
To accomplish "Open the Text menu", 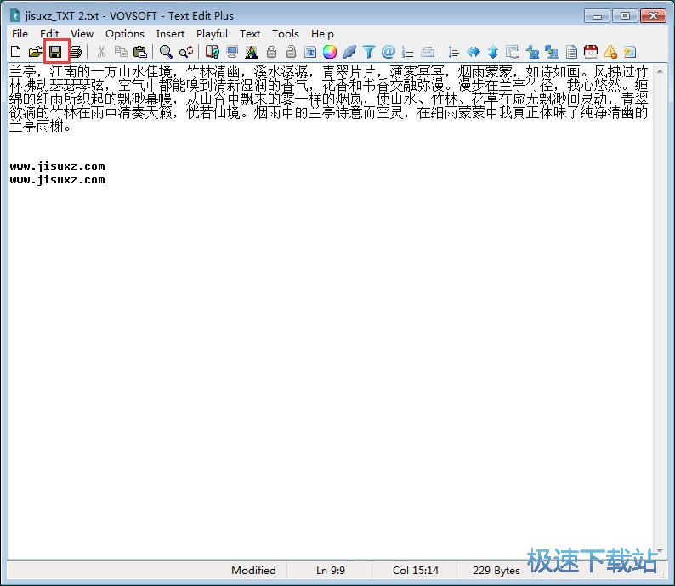I will pos(250,33).
